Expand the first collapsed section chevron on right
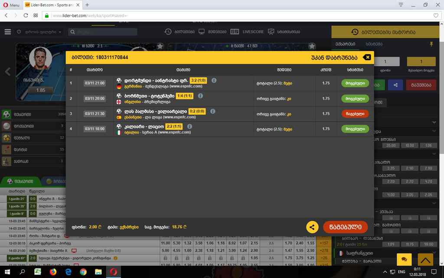This screenshot has width=444, height=278. [x=434, y=122]
